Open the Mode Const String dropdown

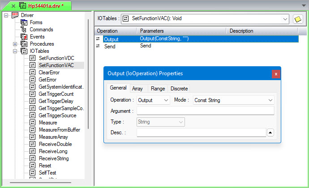(270, 100)
